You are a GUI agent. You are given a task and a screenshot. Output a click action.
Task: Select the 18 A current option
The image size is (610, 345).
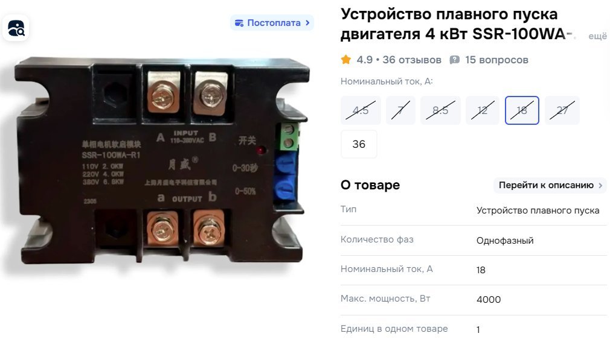pos(522,110)
